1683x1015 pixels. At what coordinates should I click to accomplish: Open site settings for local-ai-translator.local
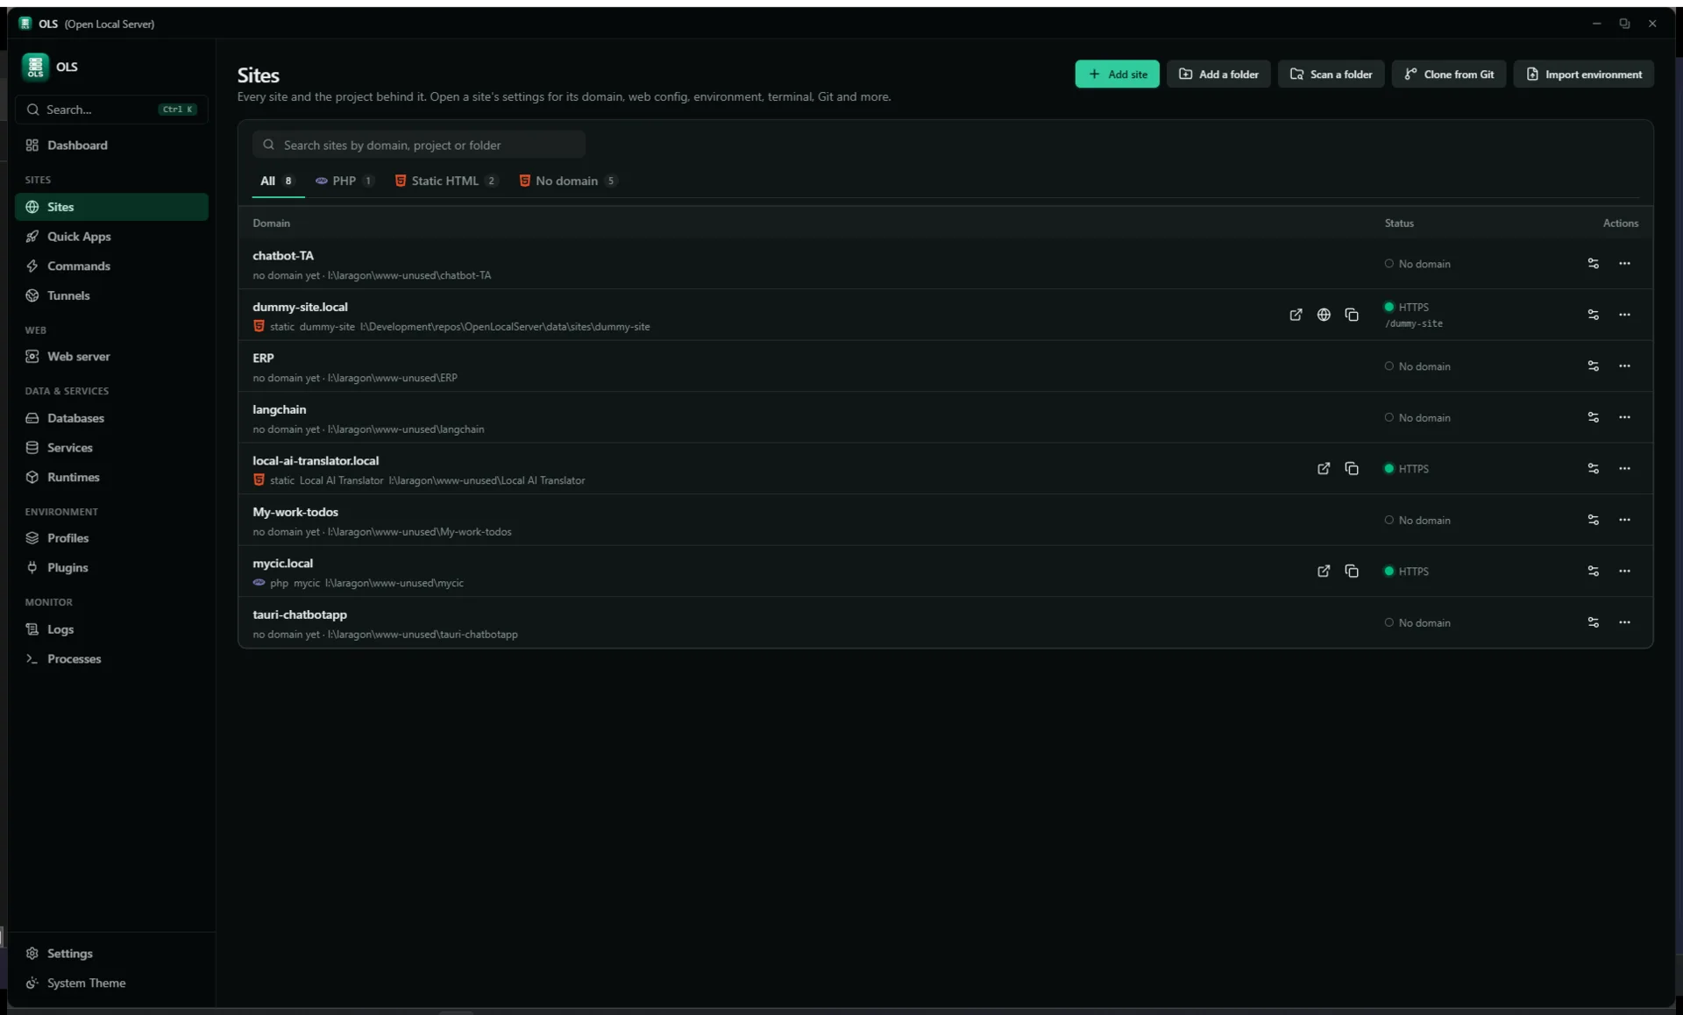[x=1593, y=469]
